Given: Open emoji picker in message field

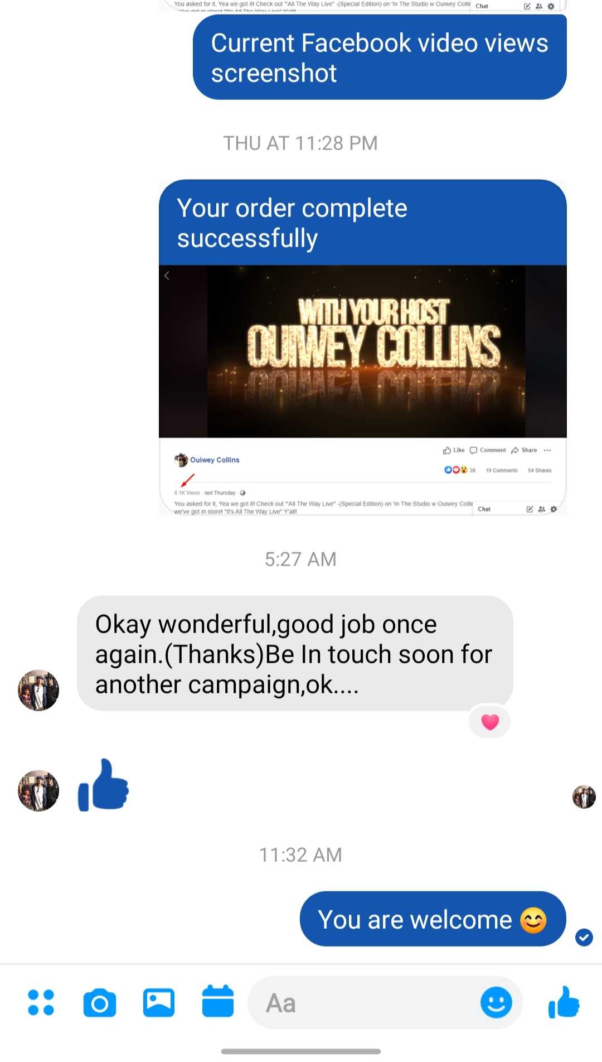Looking at the screenshot, I should (496, 1002).
